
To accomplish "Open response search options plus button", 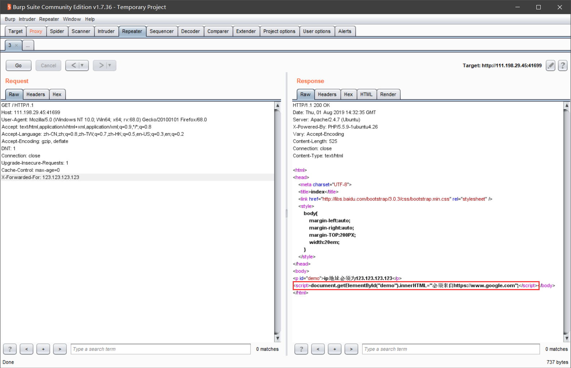I will point(334,349).
